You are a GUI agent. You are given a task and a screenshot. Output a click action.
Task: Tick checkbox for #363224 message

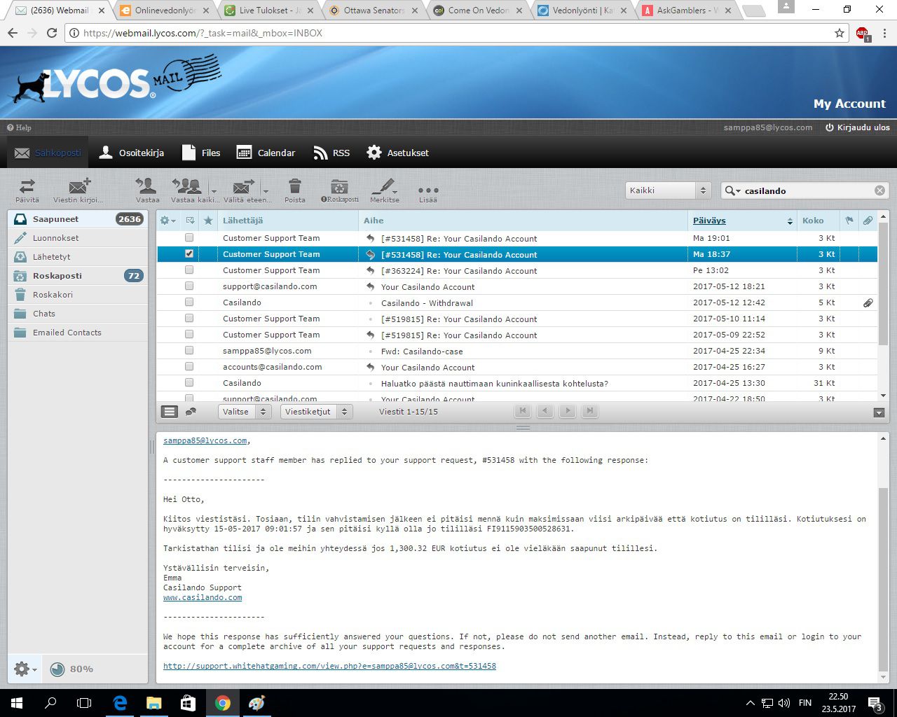pyautogui.click(x=189, y=270)
